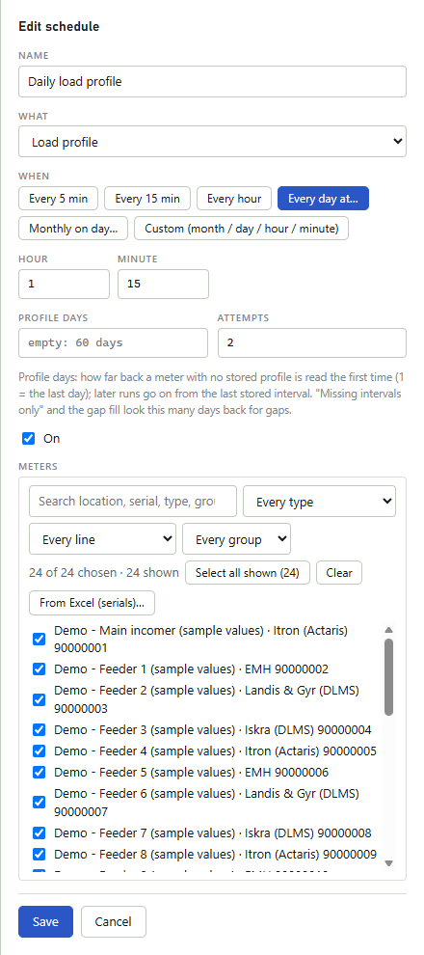
Task: Click Select all shown (24) button
Action: (x=248, y=572)
